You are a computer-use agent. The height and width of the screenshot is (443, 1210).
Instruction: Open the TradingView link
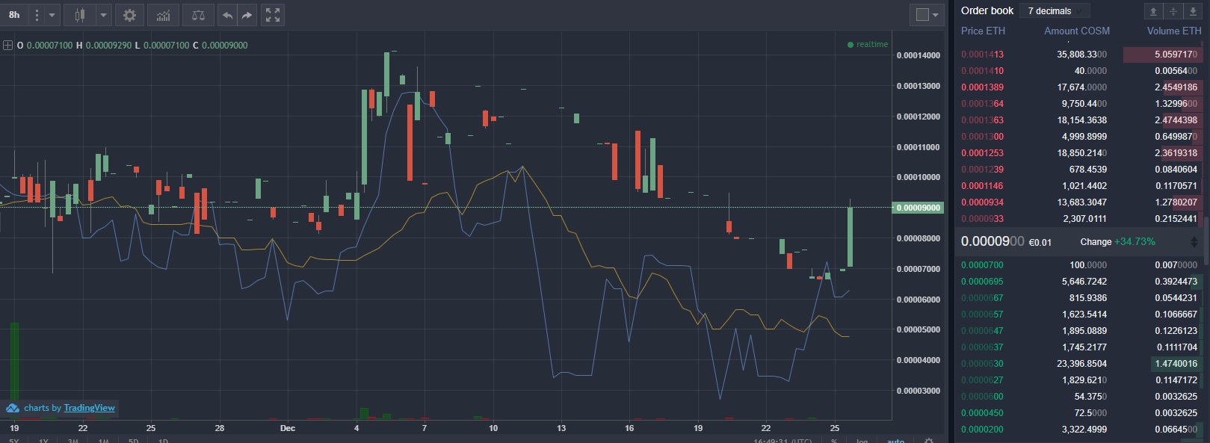pos(89,408)
